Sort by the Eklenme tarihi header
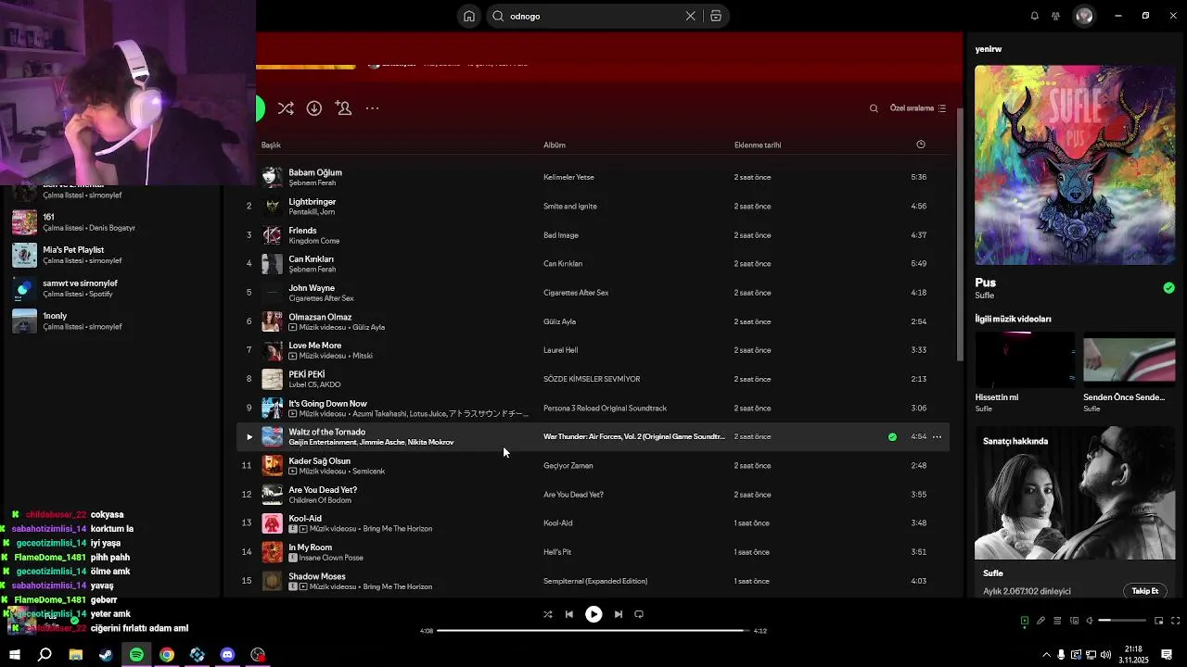1187x667 pixels. 758,145
